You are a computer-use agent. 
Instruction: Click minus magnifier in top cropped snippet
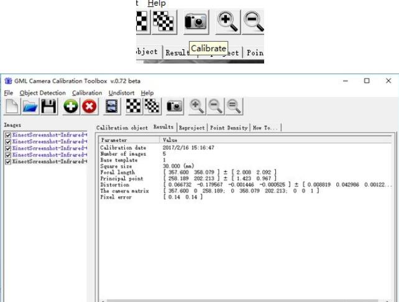(x=253, y=22)
